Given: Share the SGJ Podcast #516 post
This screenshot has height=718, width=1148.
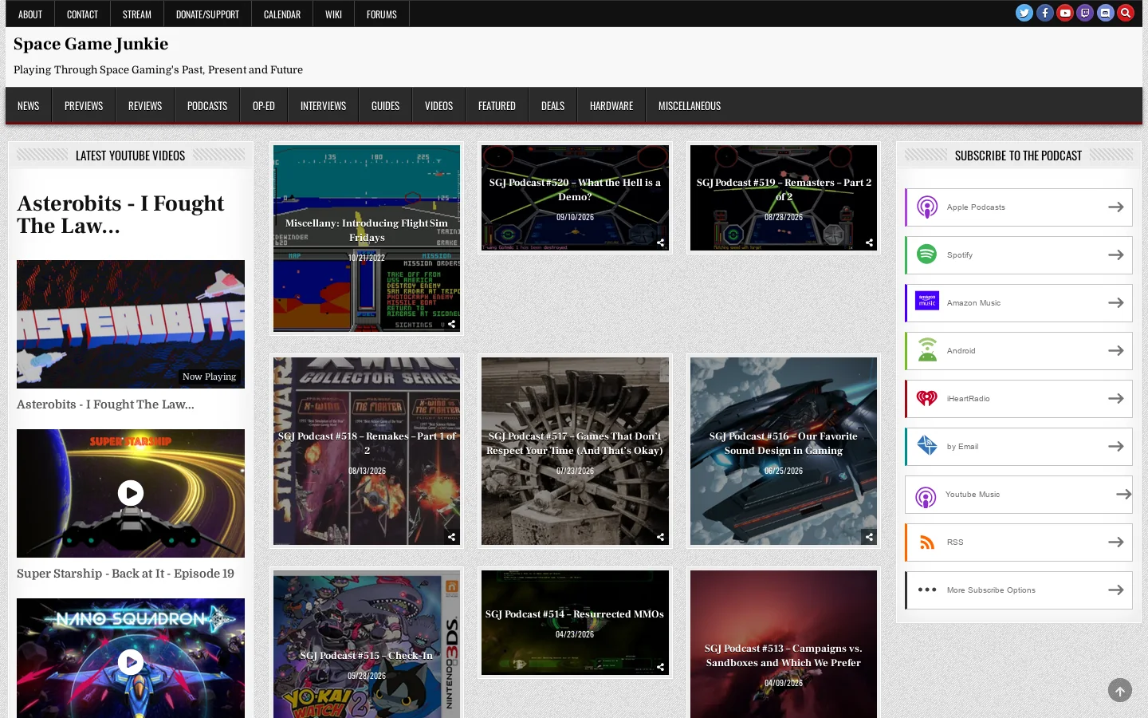Looking at the screenshot, I should (869, 537).
